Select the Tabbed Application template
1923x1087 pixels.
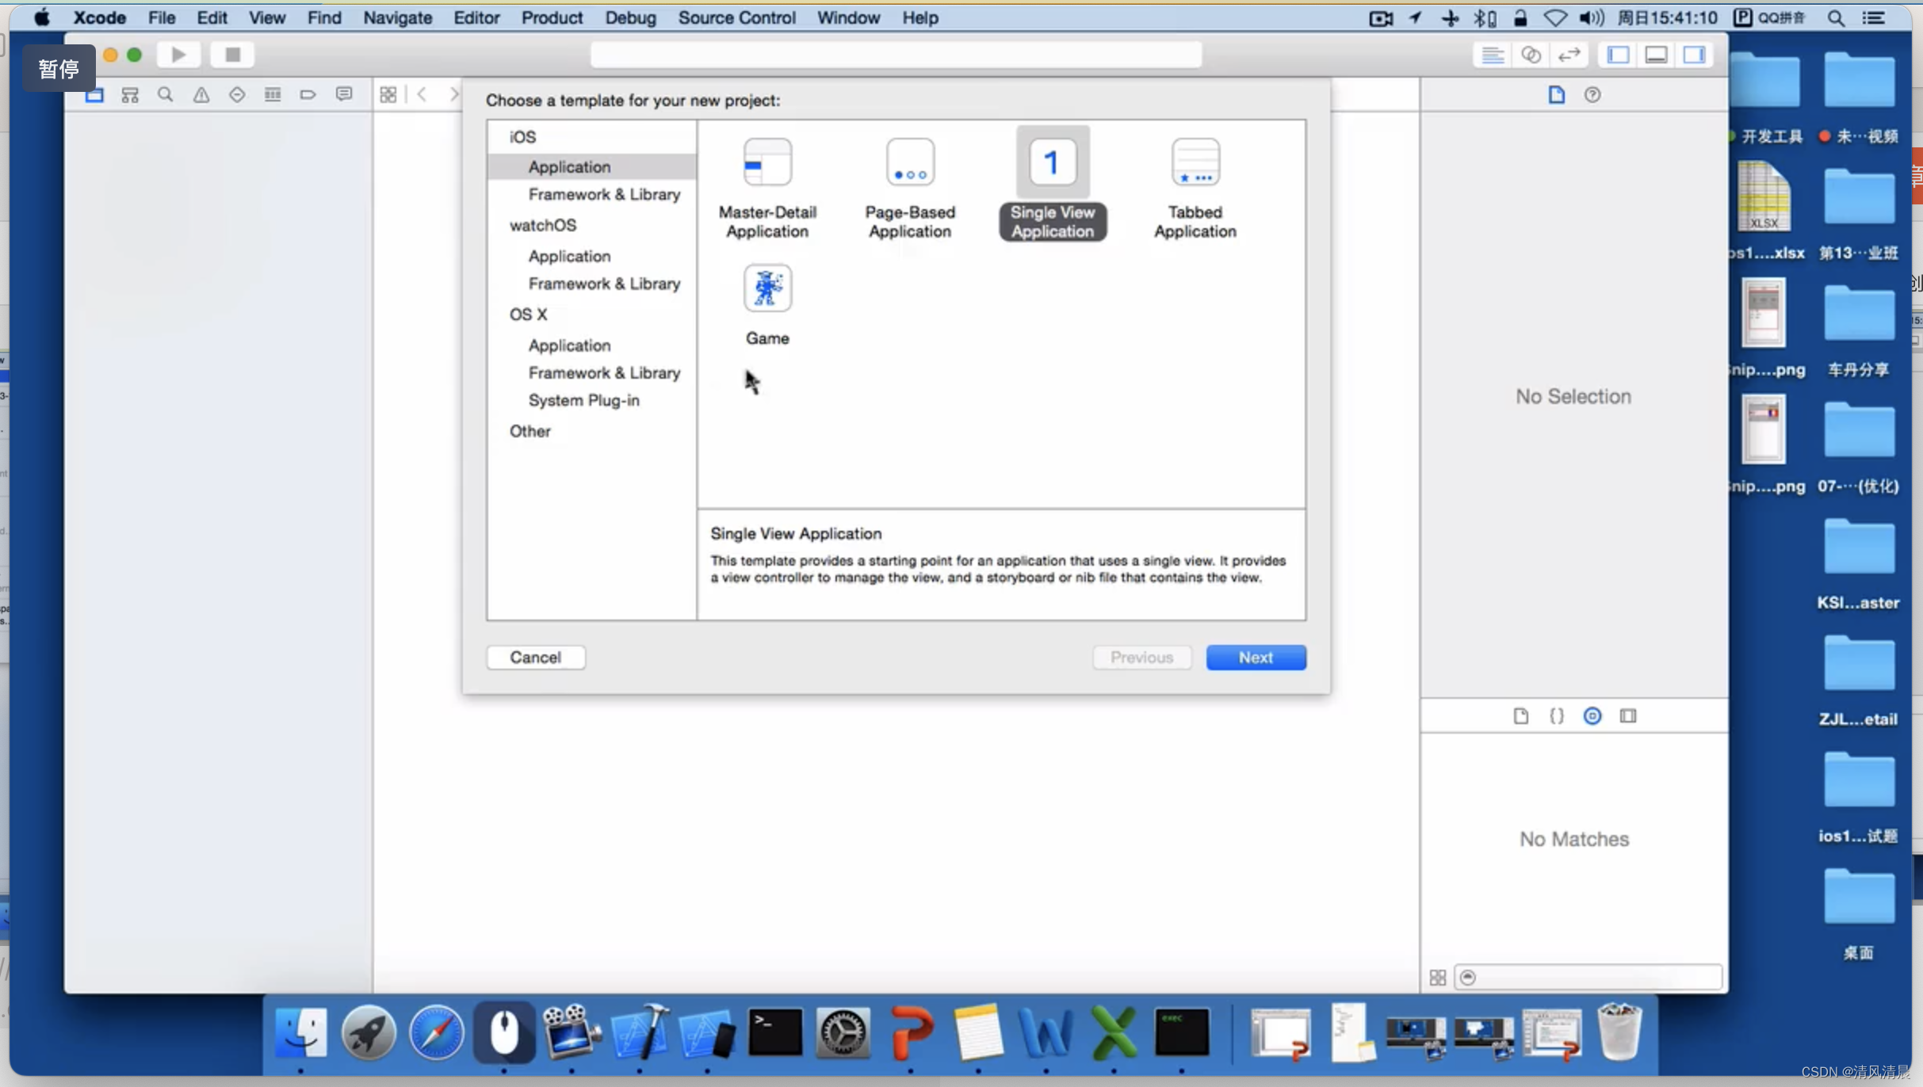tap(1195, 189)
